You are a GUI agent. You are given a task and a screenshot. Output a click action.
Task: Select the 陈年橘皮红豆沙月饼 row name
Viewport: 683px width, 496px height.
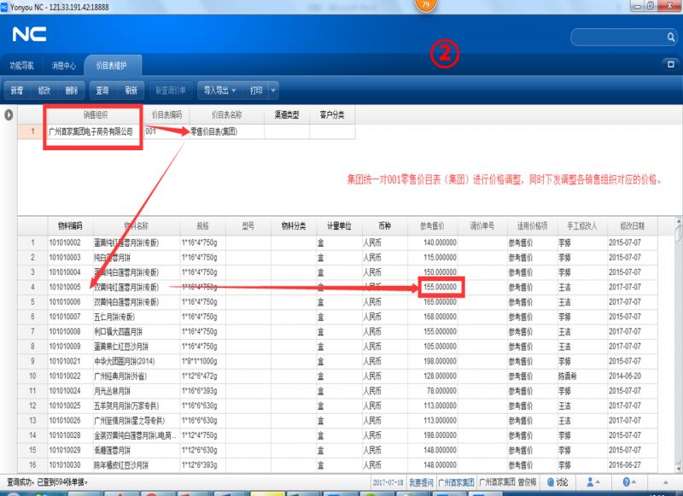tap(137, 464)
